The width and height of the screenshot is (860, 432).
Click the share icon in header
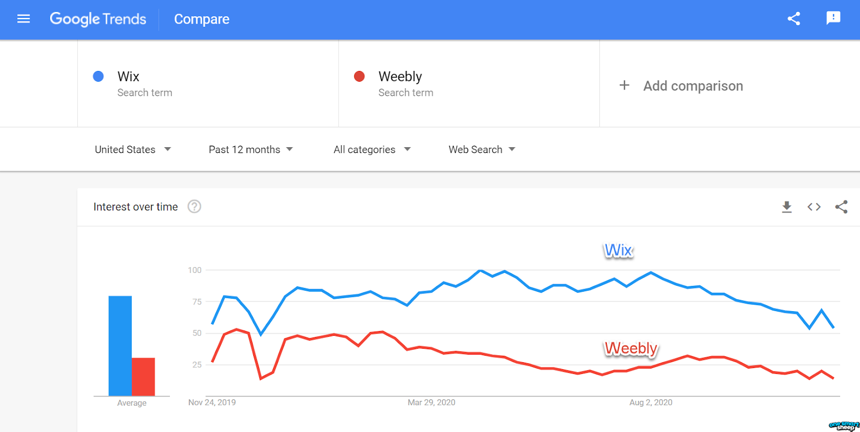click(794, 19)
